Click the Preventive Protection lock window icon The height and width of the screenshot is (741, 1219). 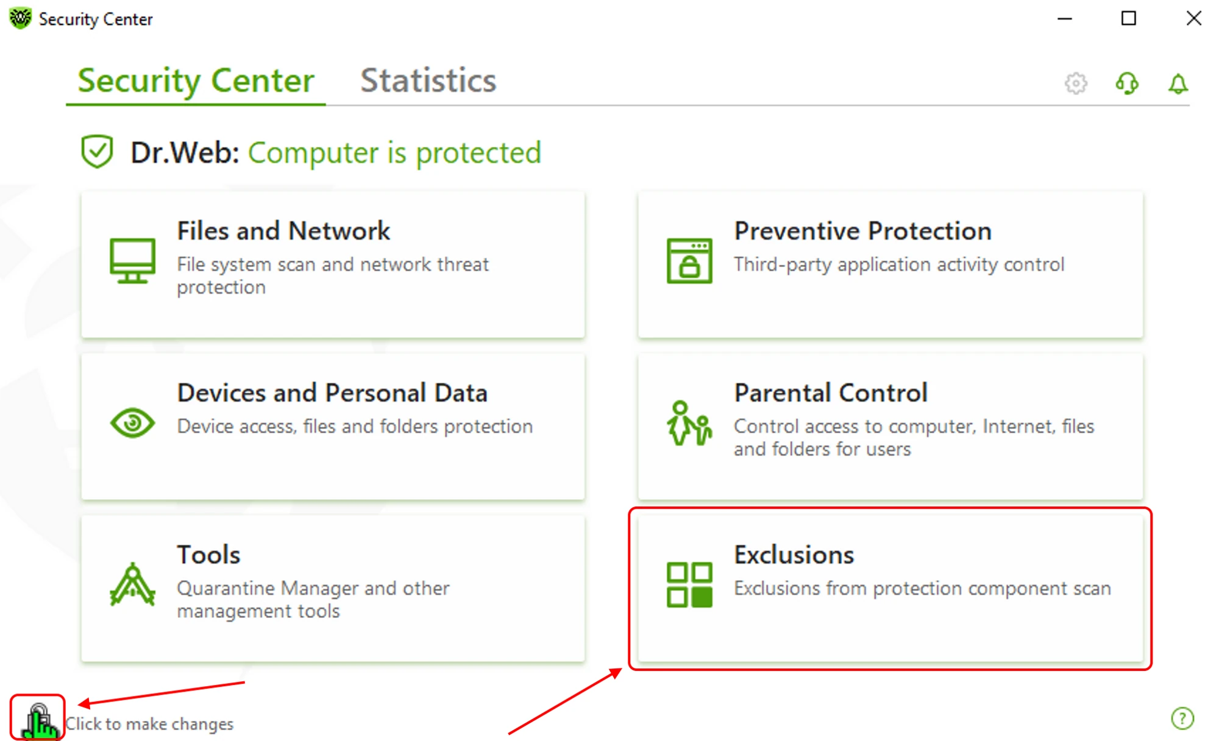coord(689,260)
